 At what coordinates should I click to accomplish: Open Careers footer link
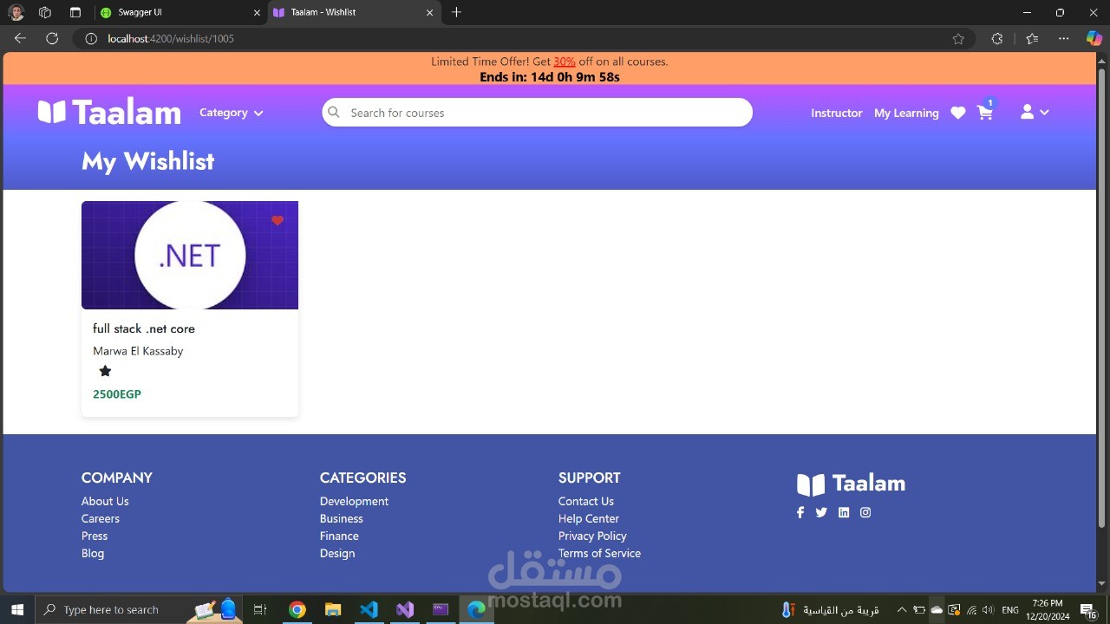coord(101,518)
